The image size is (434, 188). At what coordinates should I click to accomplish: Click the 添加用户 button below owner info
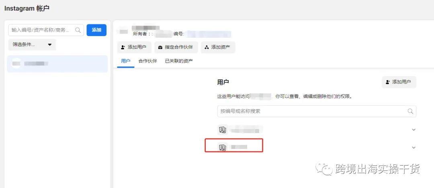(x=134, y=47)
